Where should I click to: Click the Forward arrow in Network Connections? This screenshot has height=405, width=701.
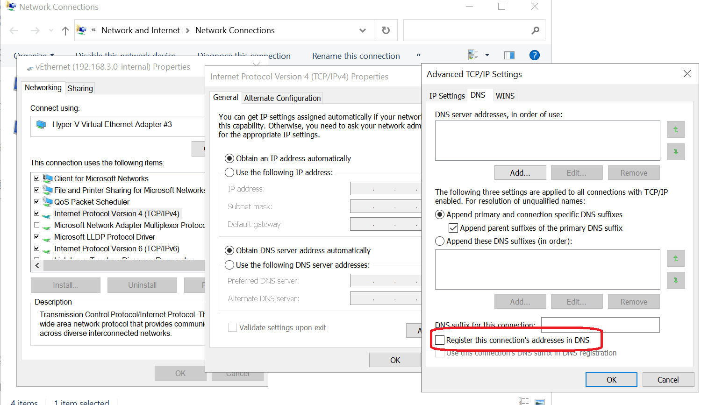click(x=35, y=30)
